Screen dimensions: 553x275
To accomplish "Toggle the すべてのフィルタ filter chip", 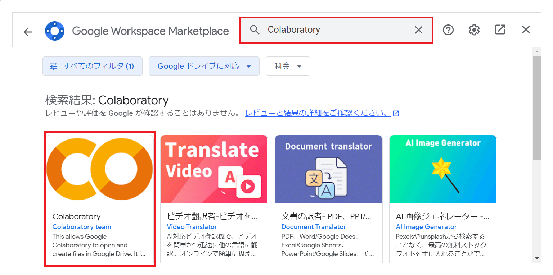I will [x=92, y=66].
